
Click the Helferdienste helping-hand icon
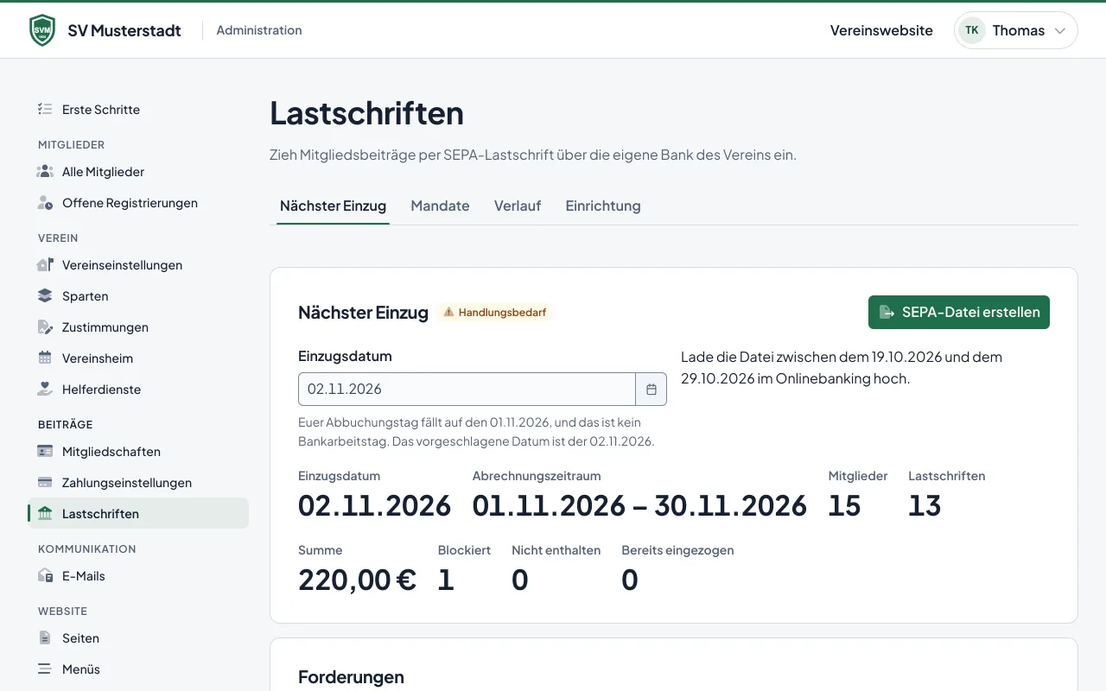pyautogui.click(x=45, y=390)
